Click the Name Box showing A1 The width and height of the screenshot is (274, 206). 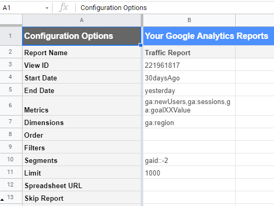25,8
